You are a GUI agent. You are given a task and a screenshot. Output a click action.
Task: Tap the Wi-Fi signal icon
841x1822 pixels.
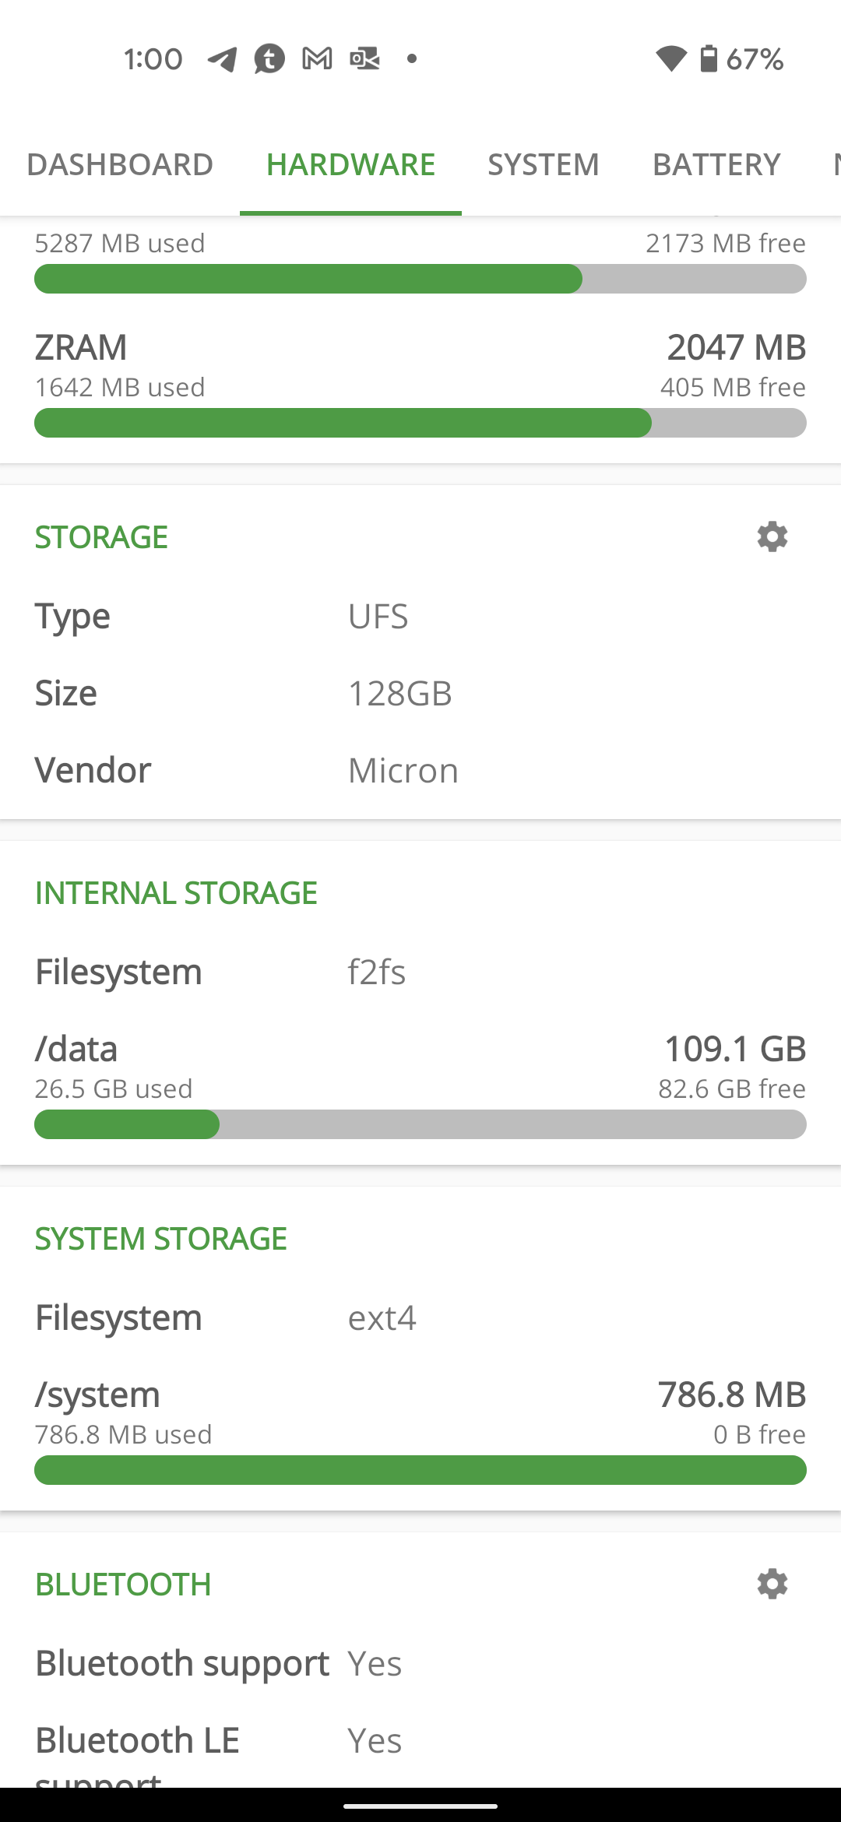click(671, 58)
